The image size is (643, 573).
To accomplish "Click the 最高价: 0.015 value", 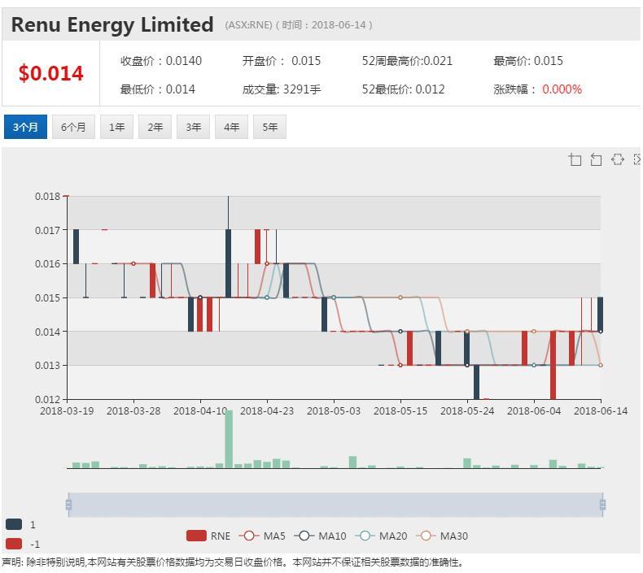I will (x=528, y=61).
